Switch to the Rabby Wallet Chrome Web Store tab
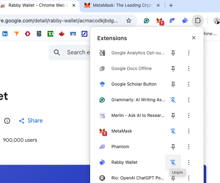This screenshot has width=220, height=183. [x=38, y=5]
